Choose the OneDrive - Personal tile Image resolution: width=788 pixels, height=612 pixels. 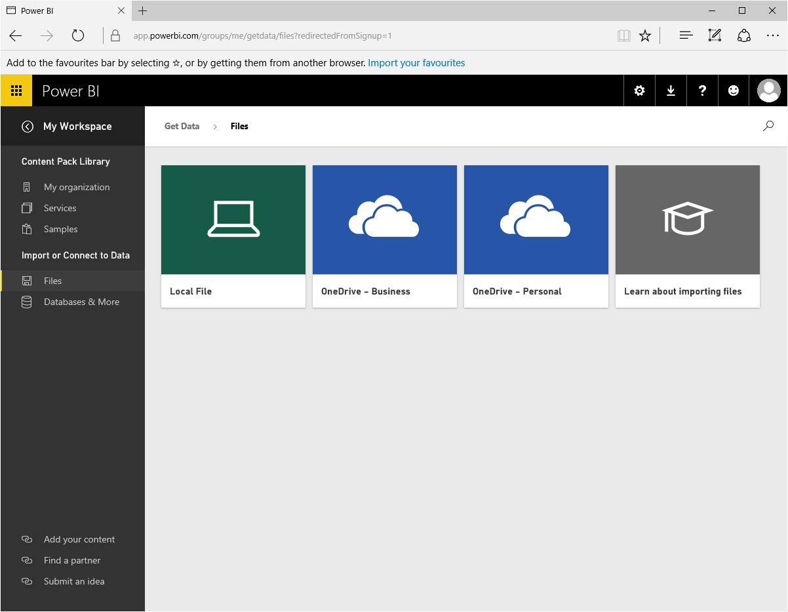click(536, 235)
